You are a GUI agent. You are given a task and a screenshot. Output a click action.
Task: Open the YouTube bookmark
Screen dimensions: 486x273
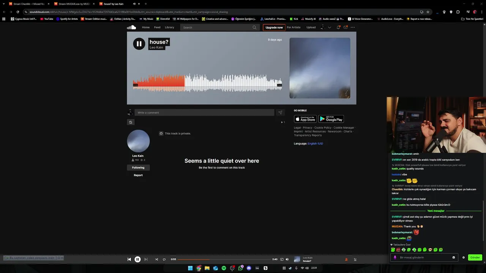click(47, 19)
